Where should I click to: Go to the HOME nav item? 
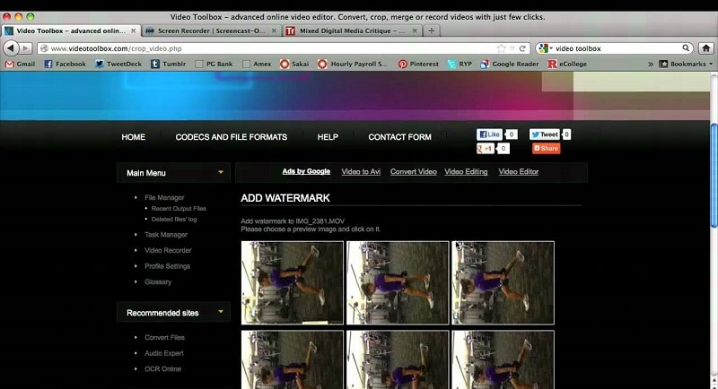[x=133, y=137]
